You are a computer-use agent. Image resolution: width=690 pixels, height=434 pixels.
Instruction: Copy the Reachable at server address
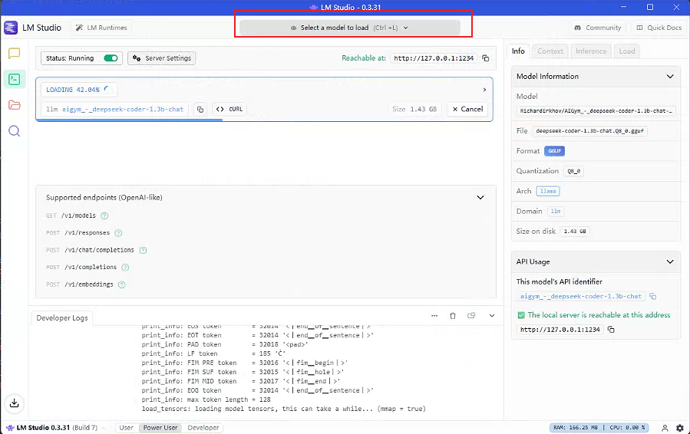click(x=486, y=58)
